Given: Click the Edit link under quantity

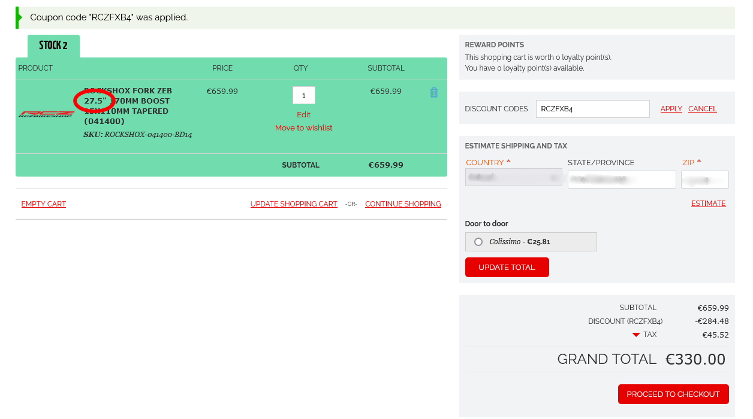Looking at the screenshot, I should pyautogui.click(x=303, y=115).
